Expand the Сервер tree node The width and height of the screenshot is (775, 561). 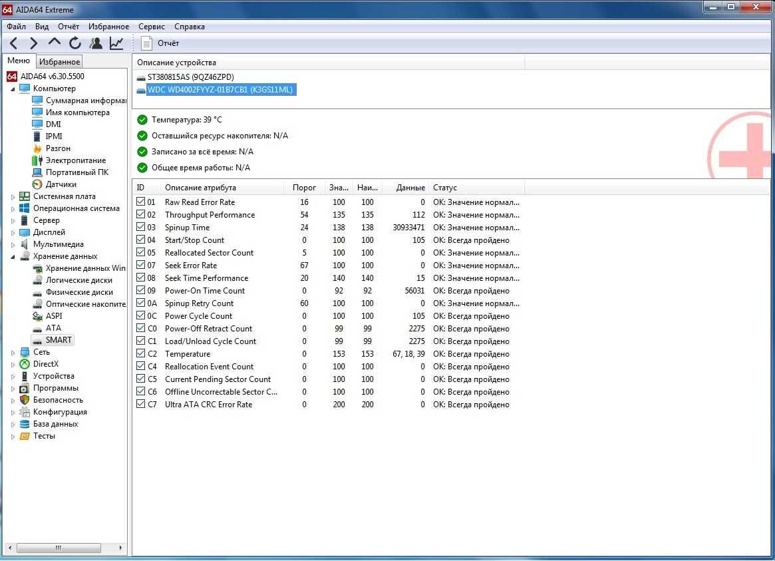(13, 220)
